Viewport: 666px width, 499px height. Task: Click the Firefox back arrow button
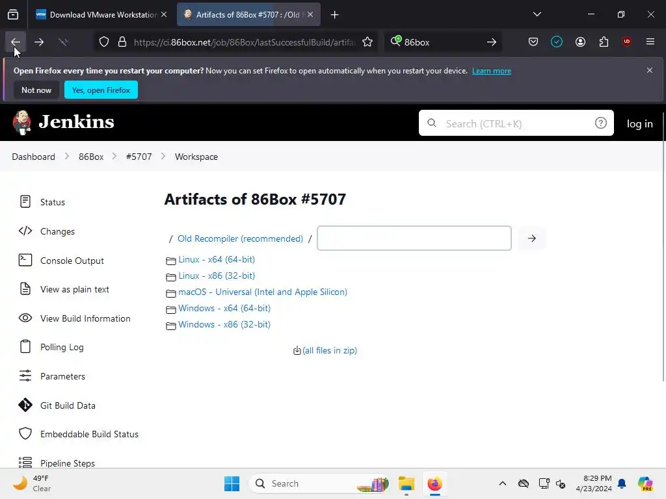(x=16, y=42)
